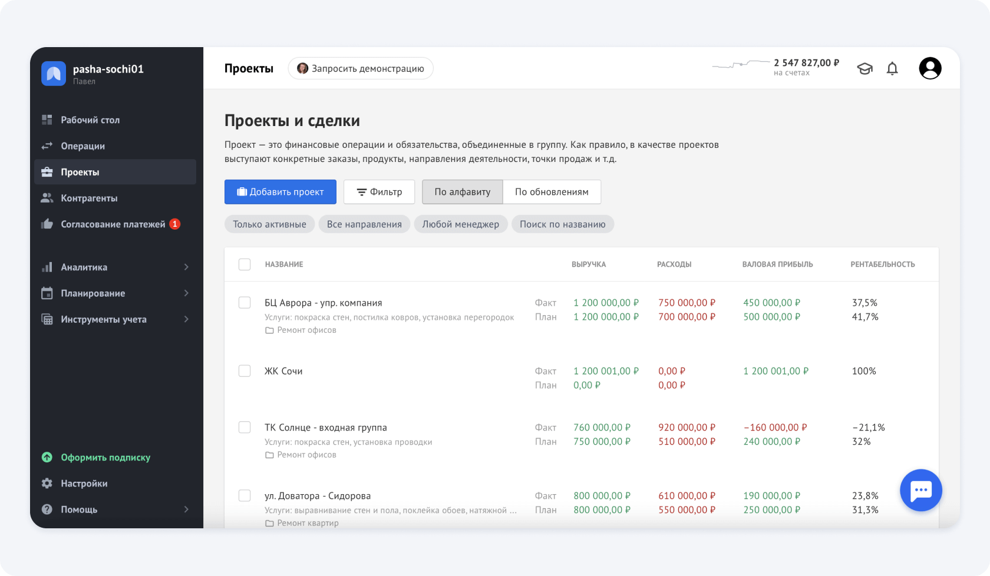Click Запросить демонстрацию button
This screenshot has height=576, width=990.
pyautogui.click(x=361, y=68)
